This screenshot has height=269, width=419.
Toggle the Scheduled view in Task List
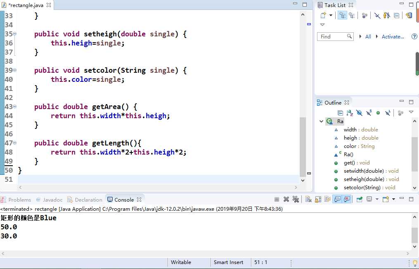pos(352,15)
